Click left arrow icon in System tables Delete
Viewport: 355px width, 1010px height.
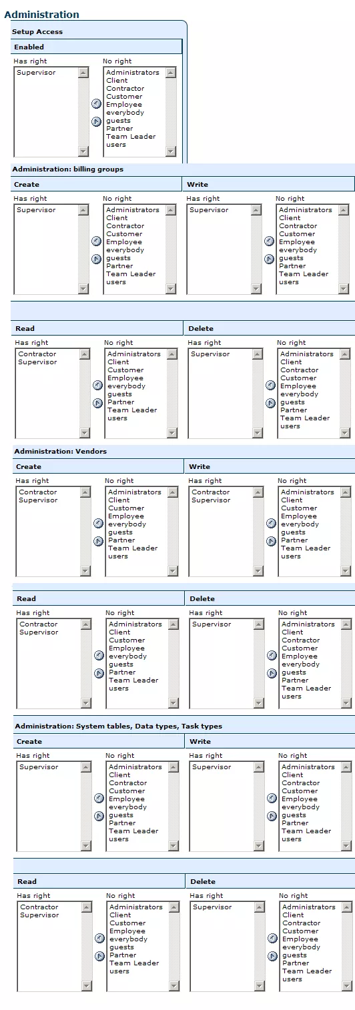(x=272, y=938)
